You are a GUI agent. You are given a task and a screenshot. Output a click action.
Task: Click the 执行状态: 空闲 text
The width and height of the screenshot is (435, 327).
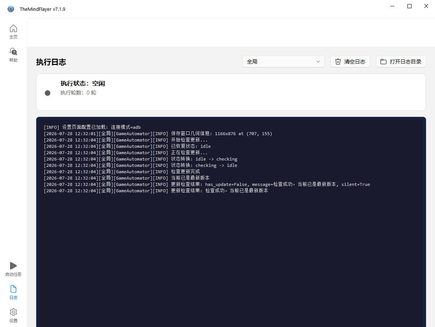[x=83, y=83]
